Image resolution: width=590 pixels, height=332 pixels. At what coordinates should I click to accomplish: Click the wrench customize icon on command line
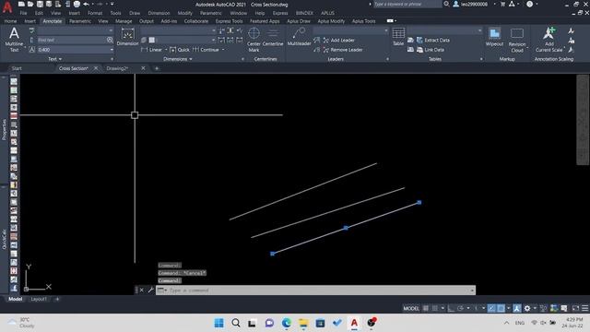pos(150,290)
